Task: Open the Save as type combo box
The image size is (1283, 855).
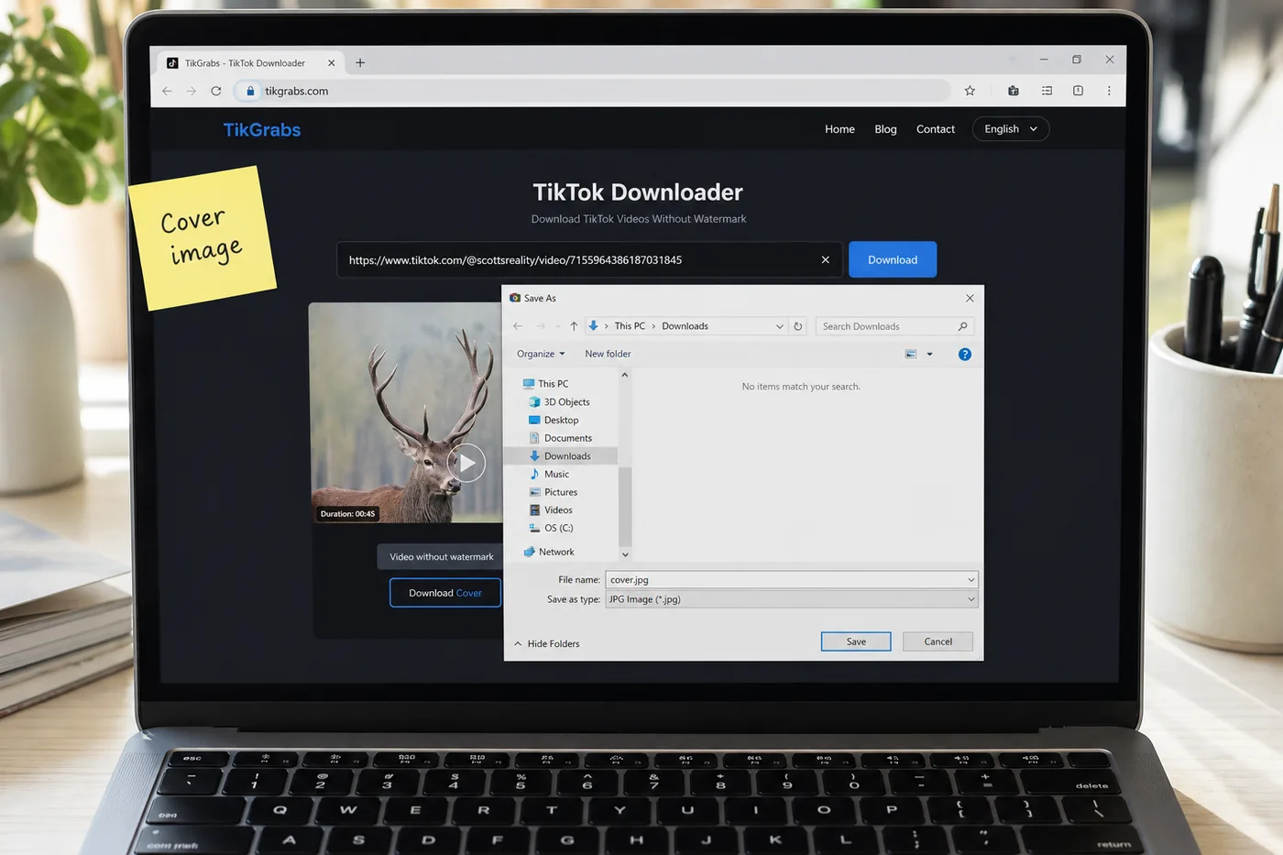Action: tap(792, 599)
